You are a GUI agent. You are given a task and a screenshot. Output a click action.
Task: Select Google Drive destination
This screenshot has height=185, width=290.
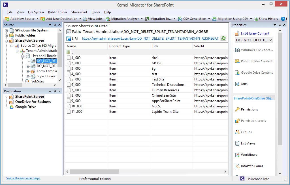[x=26, y=107]
